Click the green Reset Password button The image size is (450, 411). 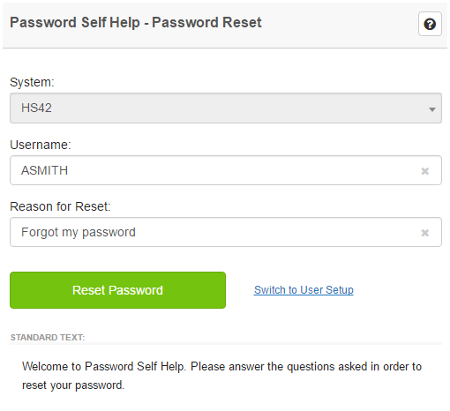click(117, 290)
